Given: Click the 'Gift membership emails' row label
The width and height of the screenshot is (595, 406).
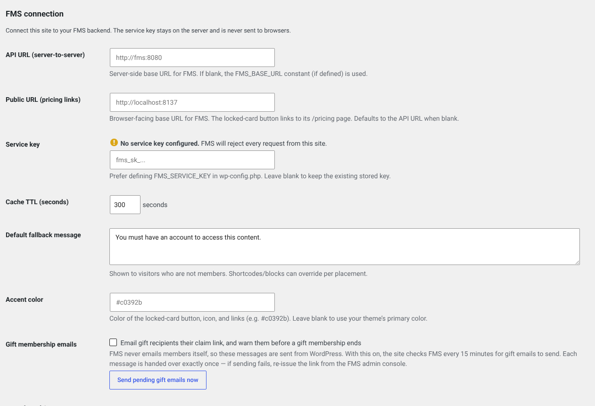Looking at the screenshot, I should (x=41, y=344).
